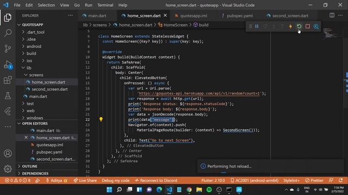This screenshot has height=195, width=348.
Task: Open Google Chrome from the taskbar
Action: click(x=189, y=190)
